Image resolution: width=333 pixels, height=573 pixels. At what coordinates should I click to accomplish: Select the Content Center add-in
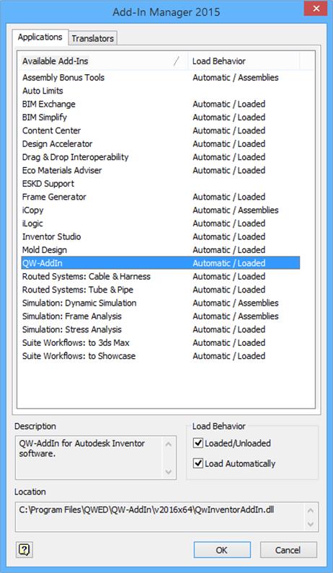[x=161, y=130]
